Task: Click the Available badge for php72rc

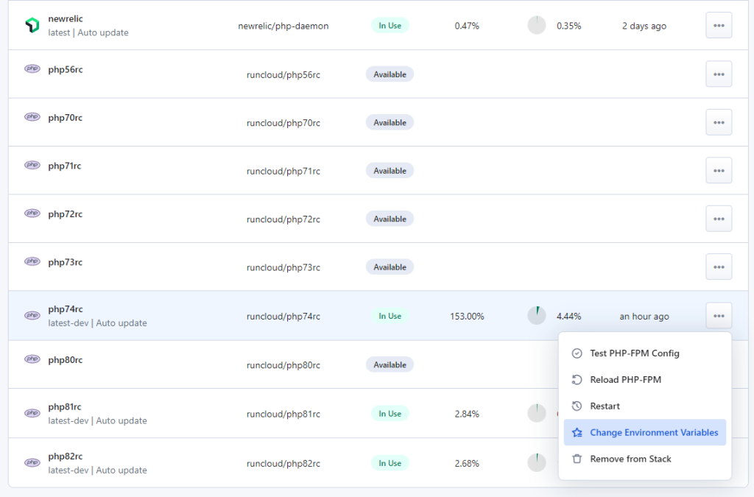Action: (390, 219)
